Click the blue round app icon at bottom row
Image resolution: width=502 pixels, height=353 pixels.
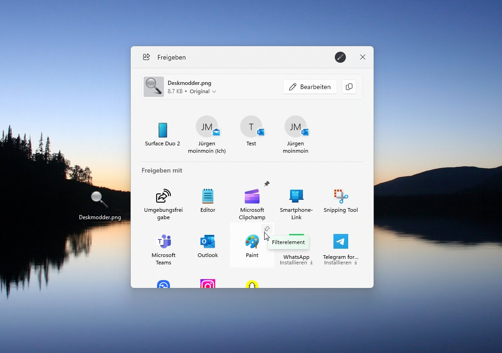163,284
